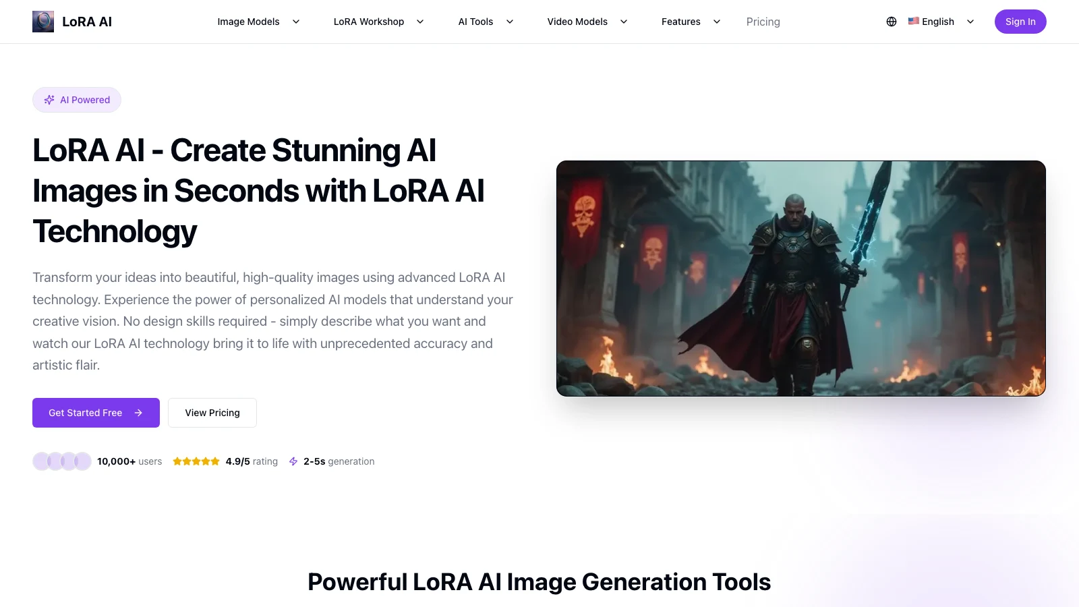Click the 'Transform your ideas' description paragraph
Image resolution: width=1079 pixels, height=607 pixels.
point(273,321)
